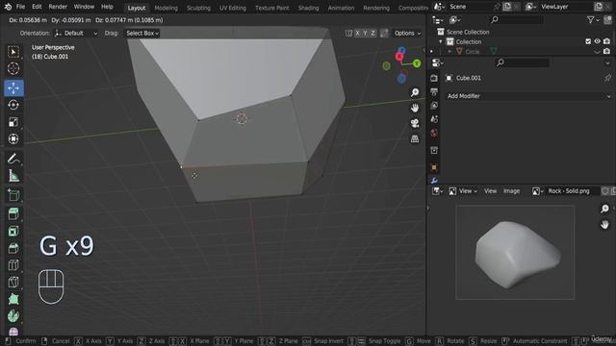Open the Add Modifier dropdown
616x346 pixels.
[x=528, y=96]
